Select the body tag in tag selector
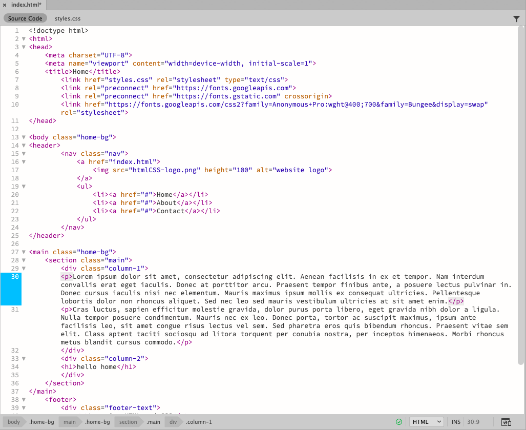The image size is (526, 430). [x=14, y=422]
